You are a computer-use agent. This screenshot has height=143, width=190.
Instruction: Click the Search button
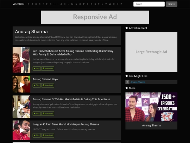coord(172,4)
